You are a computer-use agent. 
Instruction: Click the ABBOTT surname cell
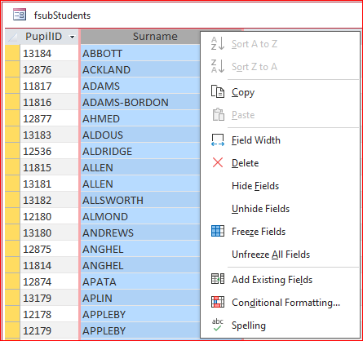pos(140,53)
